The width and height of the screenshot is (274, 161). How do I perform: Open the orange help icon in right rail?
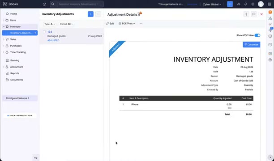[270, 12]
